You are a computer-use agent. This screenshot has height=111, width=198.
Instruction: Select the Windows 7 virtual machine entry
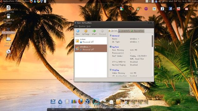91,48
